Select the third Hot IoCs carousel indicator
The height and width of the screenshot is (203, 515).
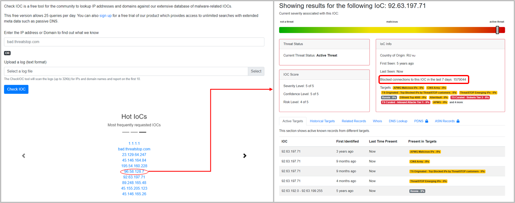pyautogui.click(x=143, y=132)
